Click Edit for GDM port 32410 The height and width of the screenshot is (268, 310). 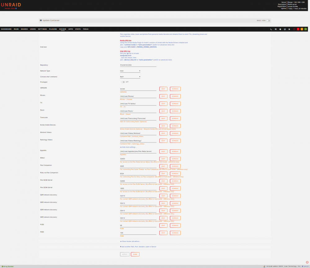coord(163,196)
